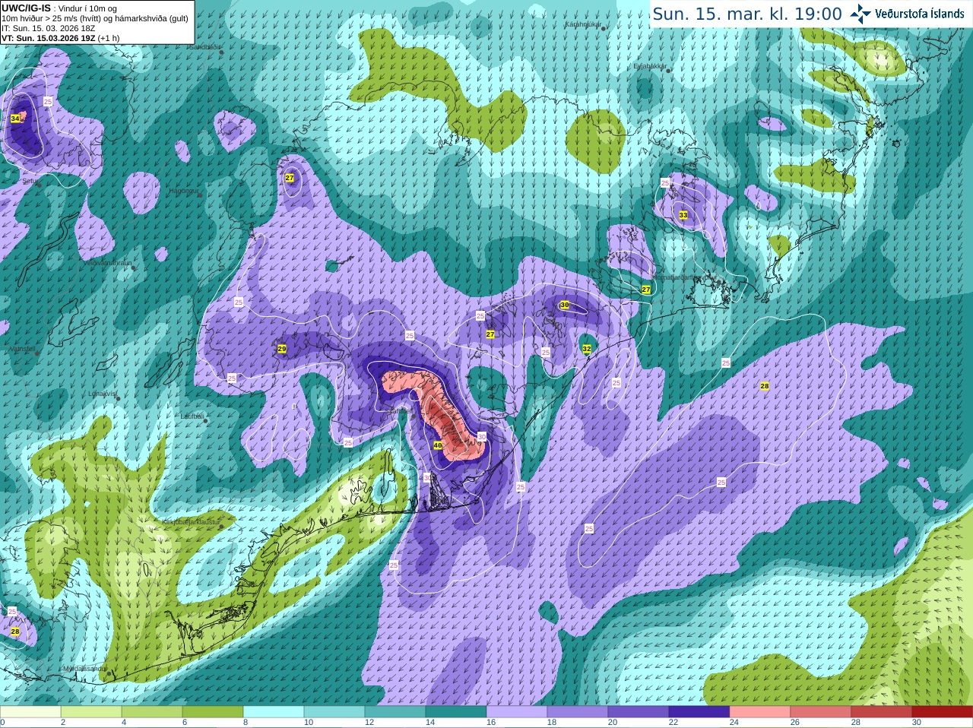Click the Setur station label
The image size is (973, 728).
click(29, 182)
